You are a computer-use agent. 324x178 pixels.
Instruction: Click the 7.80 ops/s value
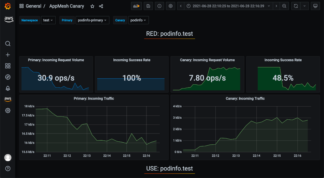coord(207,78)
